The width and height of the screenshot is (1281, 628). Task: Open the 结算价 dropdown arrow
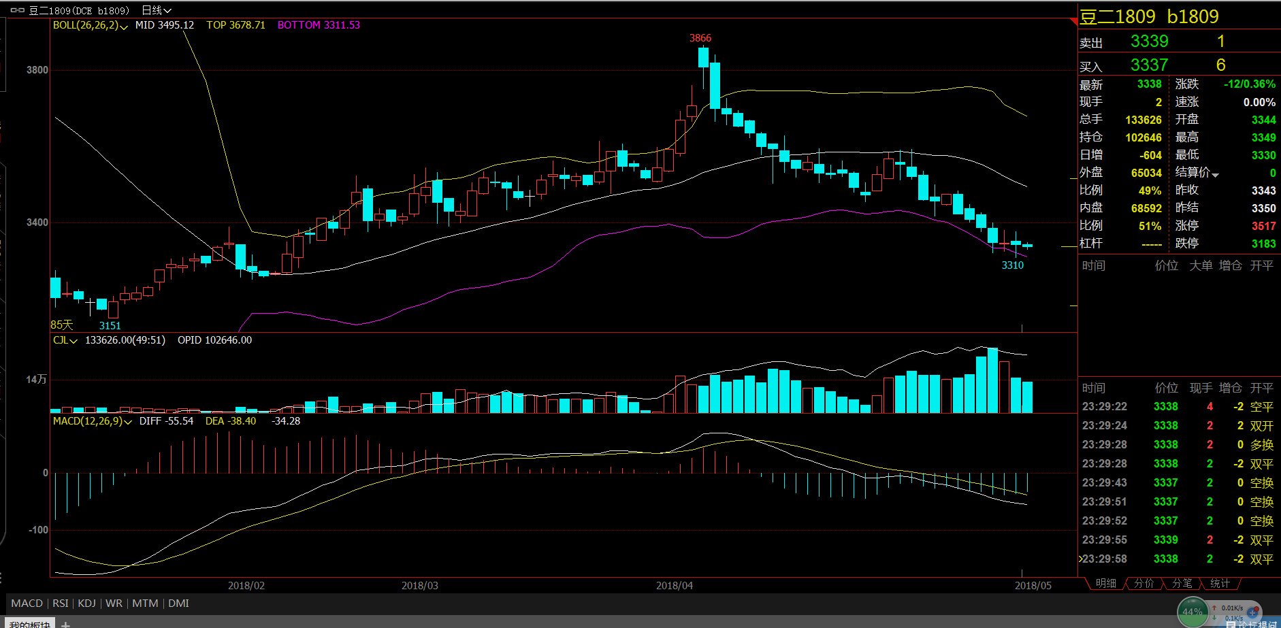[1215, 175]
